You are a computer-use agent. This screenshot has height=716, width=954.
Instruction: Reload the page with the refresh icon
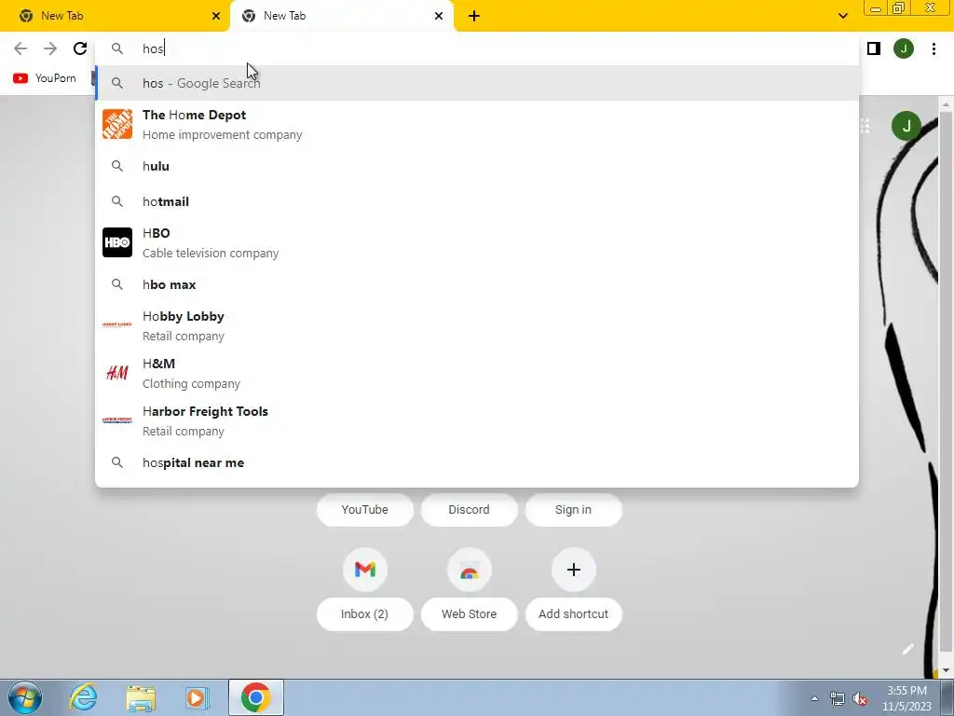click(x=80, y=48)
